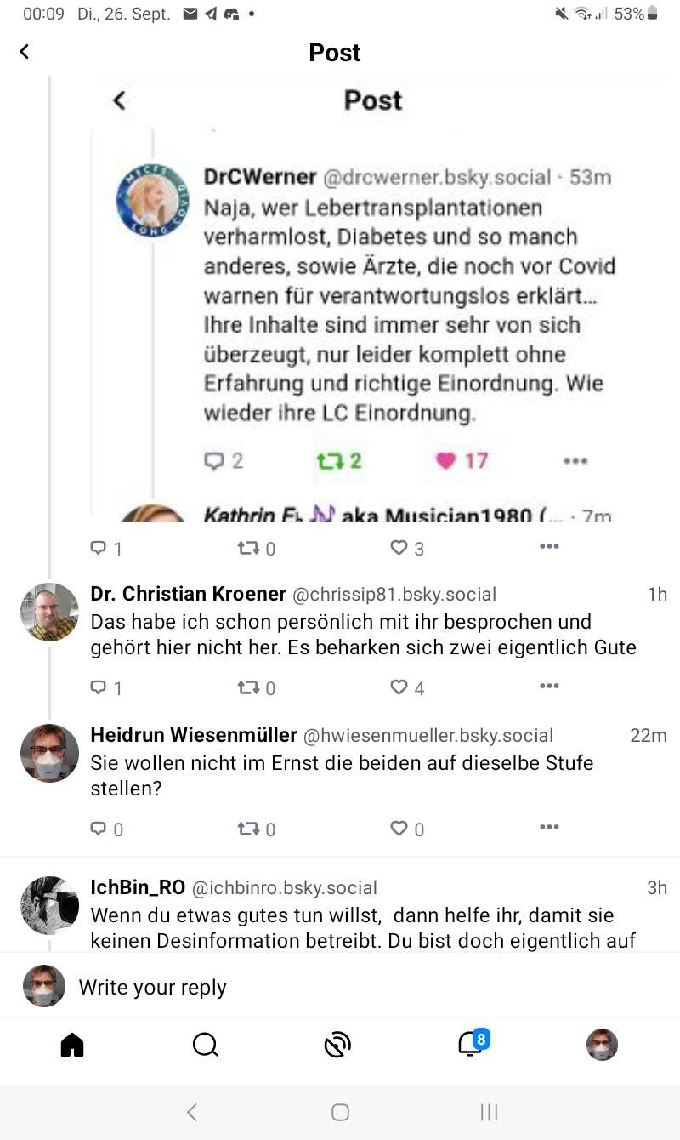The image size is (680, 1140).
Task: Open the Home feed tab
Action: pyautogui.click(x=72, y=1044)
